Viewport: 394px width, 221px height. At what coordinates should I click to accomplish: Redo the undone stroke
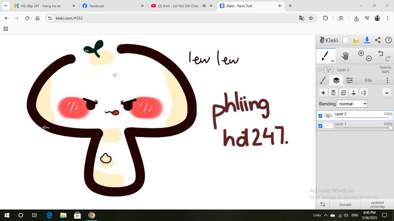click(388, 58)
